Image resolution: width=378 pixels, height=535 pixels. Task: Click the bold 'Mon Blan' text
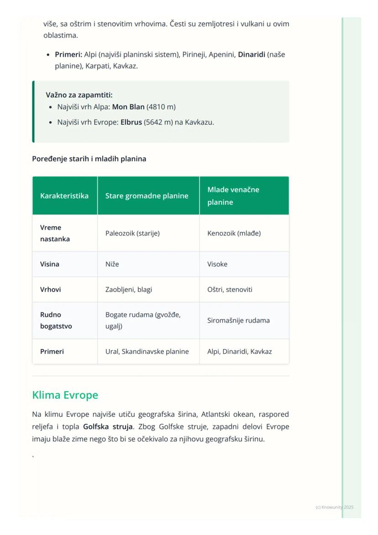(x=128, y=107)
